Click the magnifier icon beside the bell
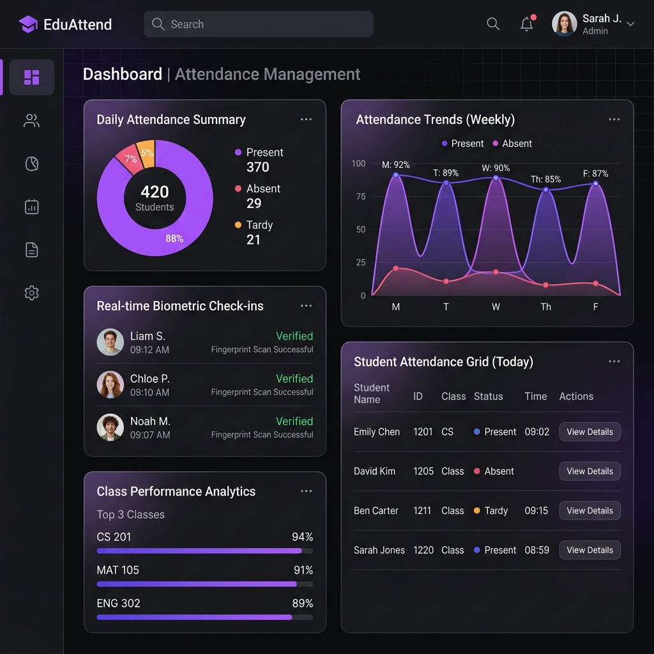The image size is (654, 654). pos(493,24)
